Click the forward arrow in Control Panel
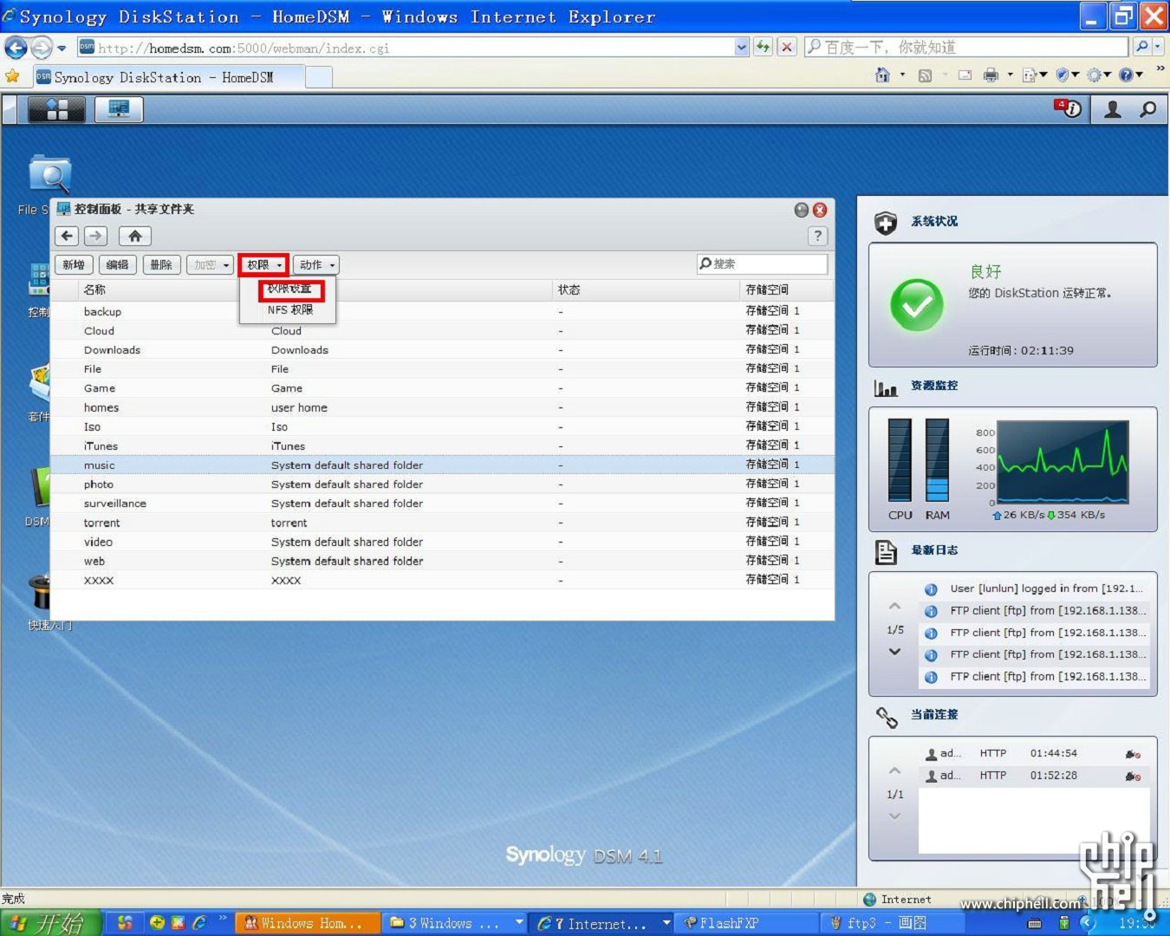The height and width of the screenshot is (936, 1170). click(95, 236)
